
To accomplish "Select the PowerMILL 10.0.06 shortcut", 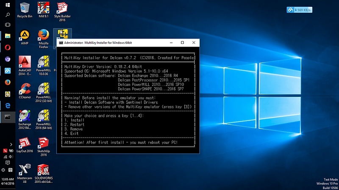I will click(44, 66).
